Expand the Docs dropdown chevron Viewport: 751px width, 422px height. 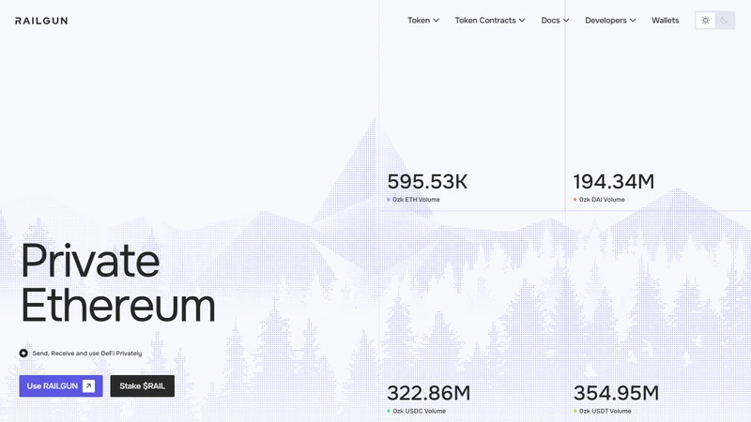click(566, 21)
